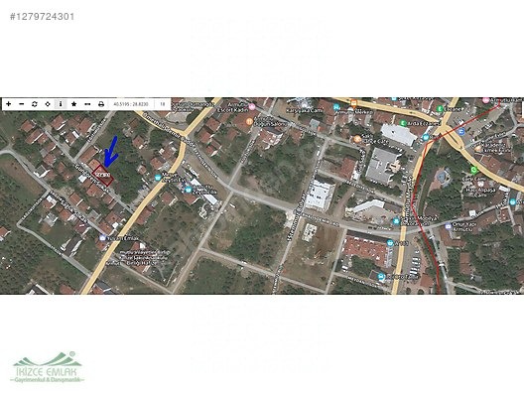
Task: Click the Arda Eczanesi green marker
Action: tap(403, 123)
